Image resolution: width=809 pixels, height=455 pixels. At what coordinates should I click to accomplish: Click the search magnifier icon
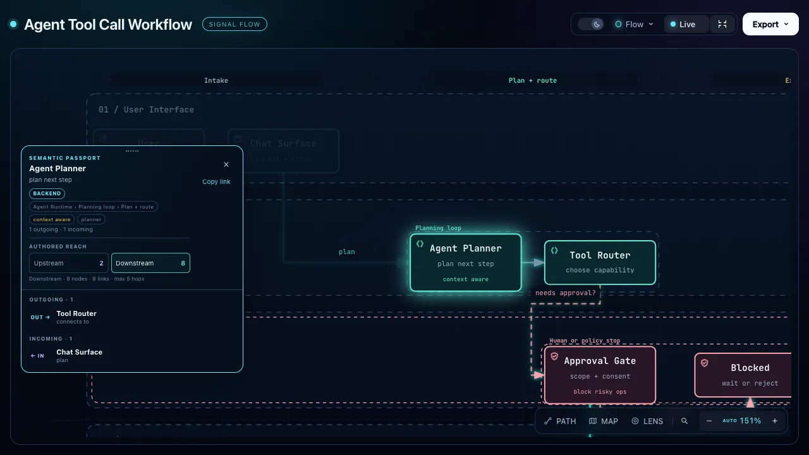pos(684,421)
